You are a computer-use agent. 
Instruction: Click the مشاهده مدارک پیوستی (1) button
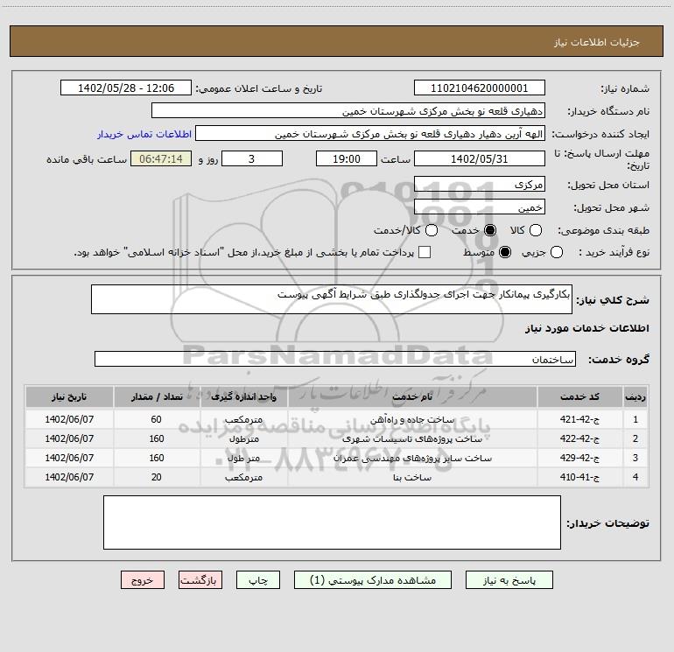pyautogui.click(x=373, y=580)
